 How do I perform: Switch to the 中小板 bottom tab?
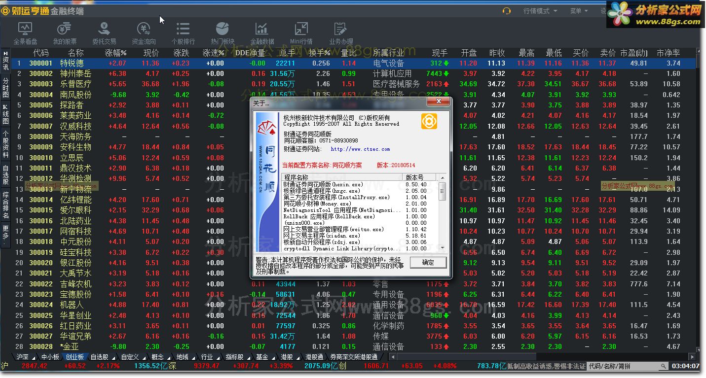coord(50,357)
